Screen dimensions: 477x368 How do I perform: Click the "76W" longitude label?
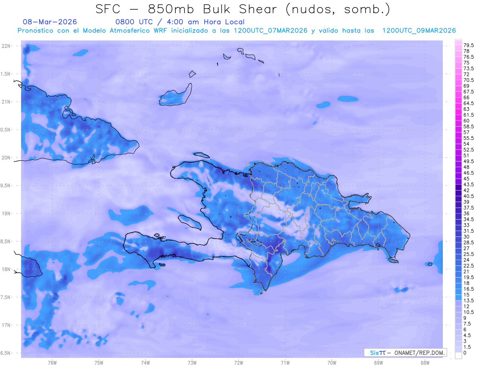[52, 363]
